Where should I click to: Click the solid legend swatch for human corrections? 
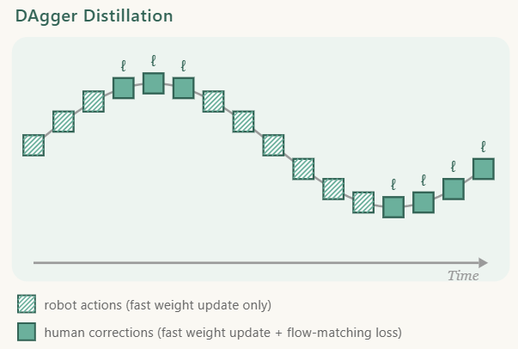pyautogui.click(x=27, y=332)
